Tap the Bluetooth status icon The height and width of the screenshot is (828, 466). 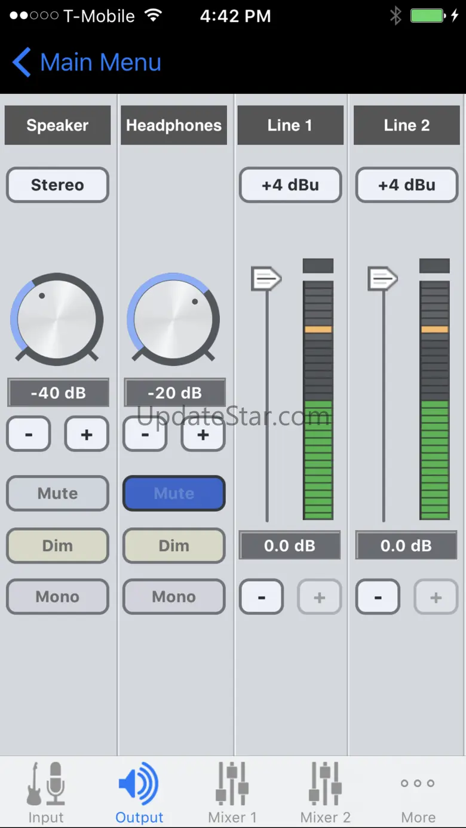pos(395,16)
